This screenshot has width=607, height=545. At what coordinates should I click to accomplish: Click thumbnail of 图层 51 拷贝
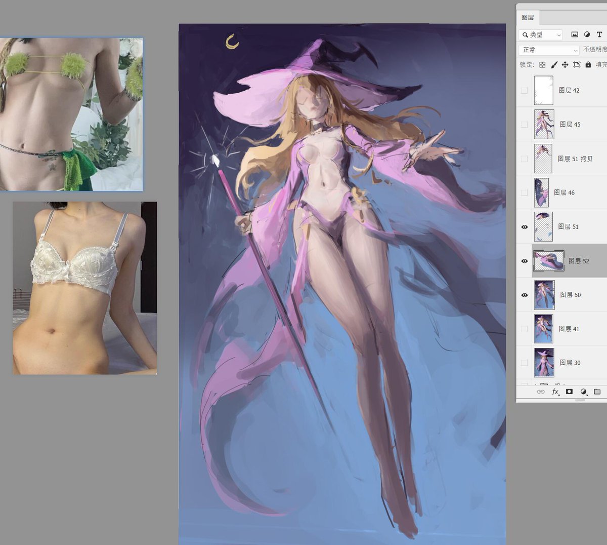click(543, 159)
